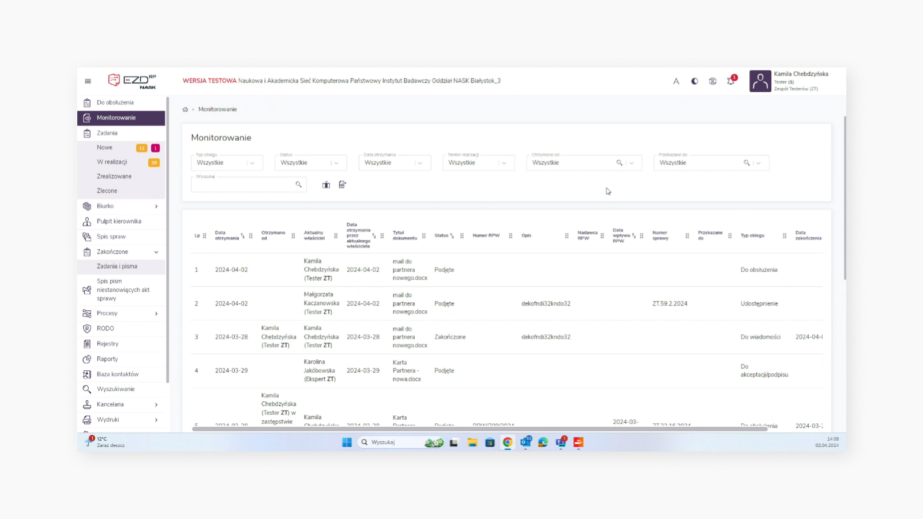Screen dimensions: 923x519
Task: Open the hamburger menu beside EZD logo
Action: (x=88, y=81)
